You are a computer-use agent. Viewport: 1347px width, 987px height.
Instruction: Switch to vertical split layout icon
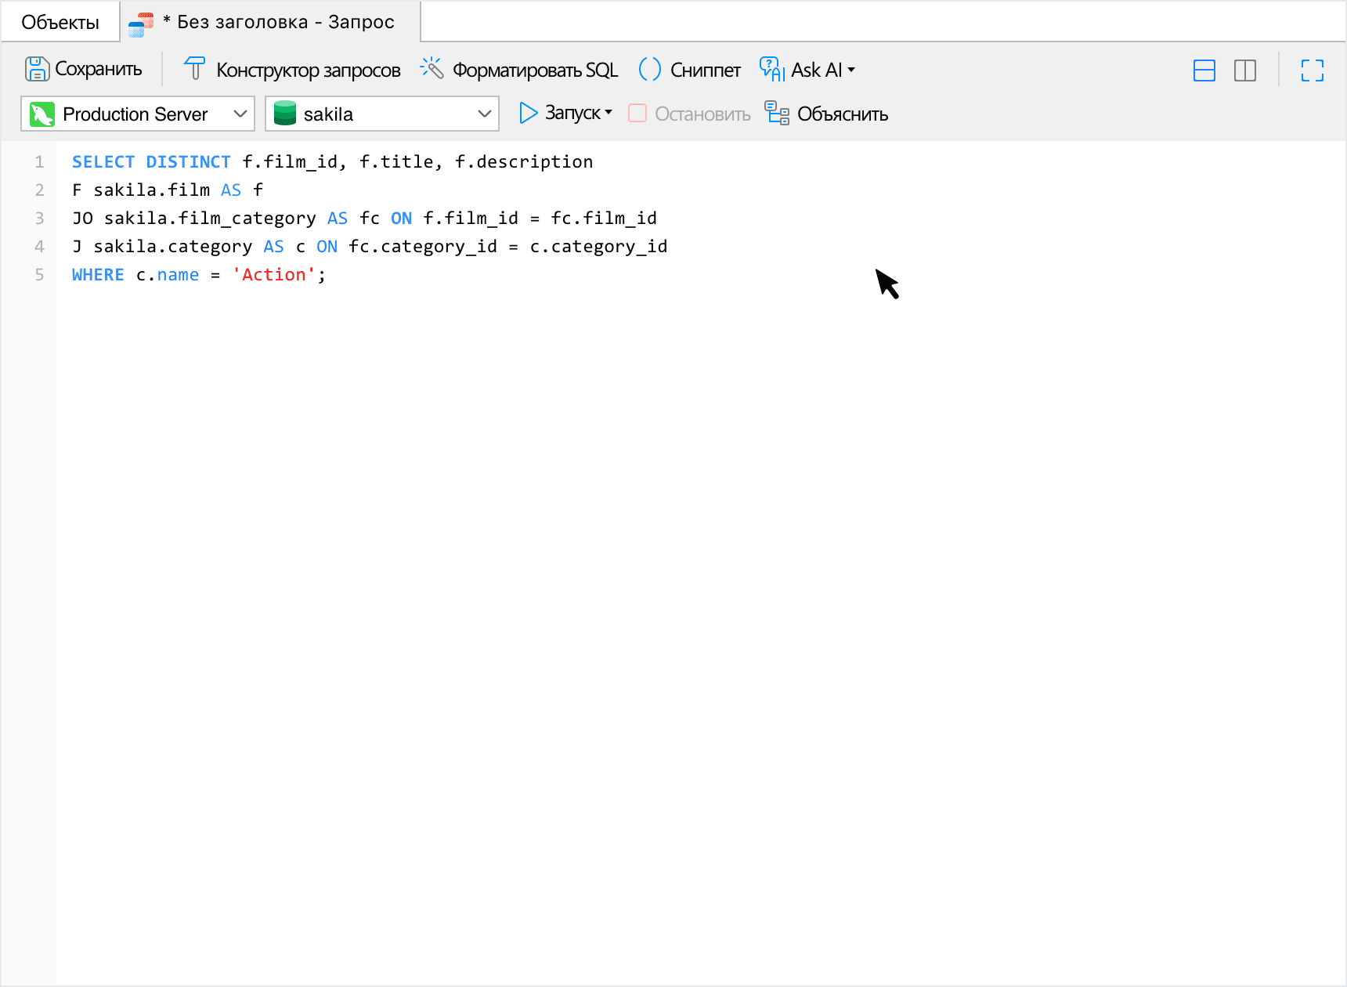point(1245,70)
